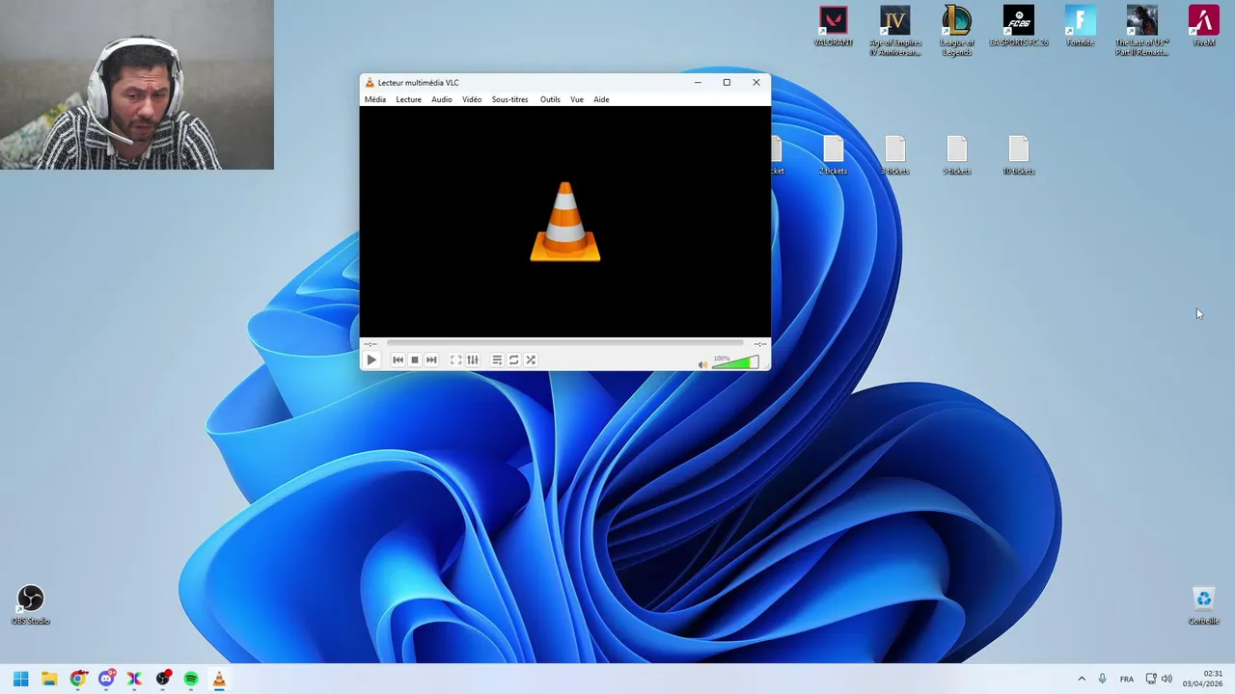Open the Lecture menu
1235x694 pixels.
pos(408,99)
